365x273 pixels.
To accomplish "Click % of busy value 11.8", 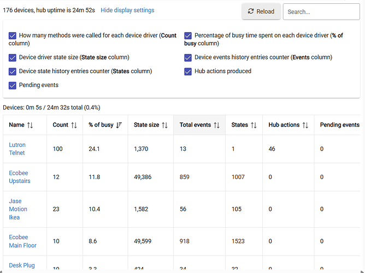I will click(95, 177).
